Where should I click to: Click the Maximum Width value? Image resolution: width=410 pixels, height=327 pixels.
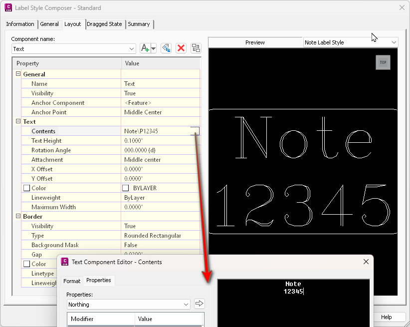coord(161,207)
